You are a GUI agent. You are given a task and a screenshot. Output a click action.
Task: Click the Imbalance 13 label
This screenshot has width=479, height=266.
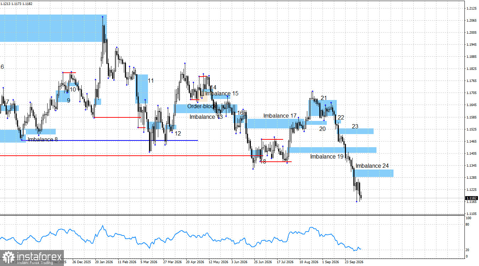pyautogui.click(x=206, y=117)
